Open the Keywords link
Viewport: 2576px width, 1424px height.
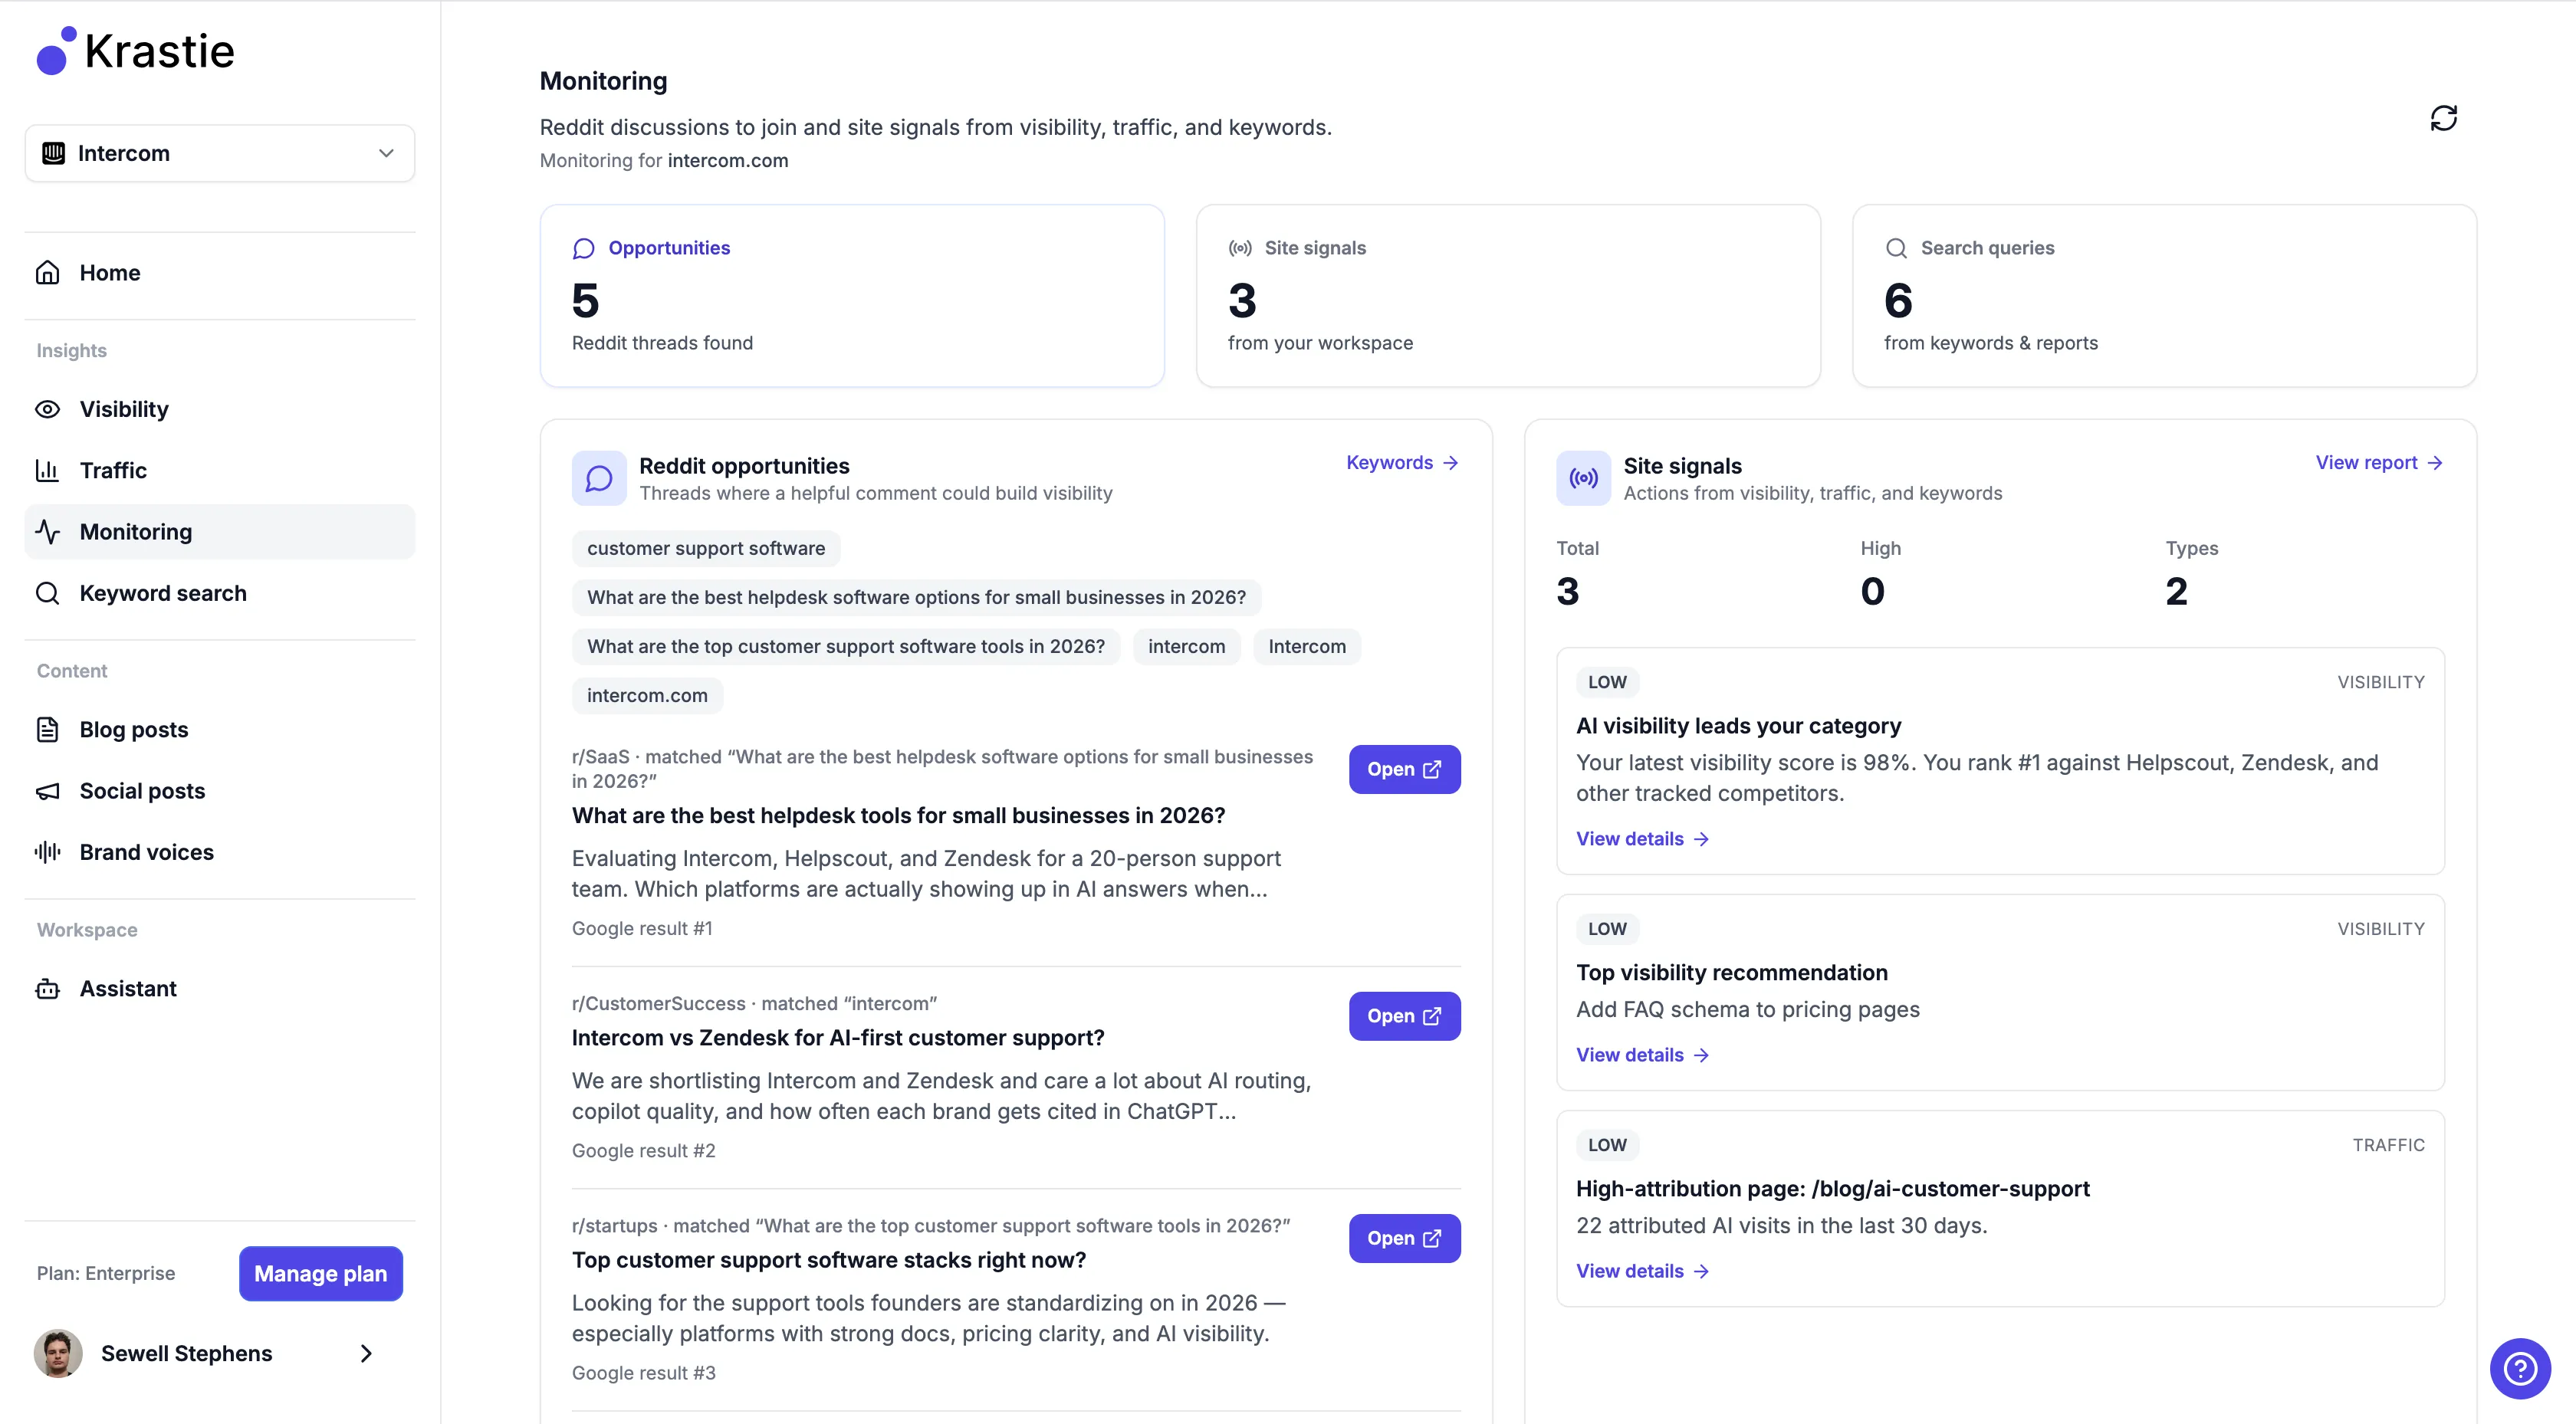pos(1402,463)
